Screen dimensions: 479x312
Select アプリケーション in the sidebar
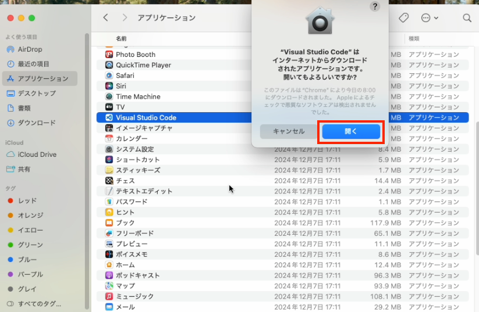pyautogui.click(x=40, y=78)
